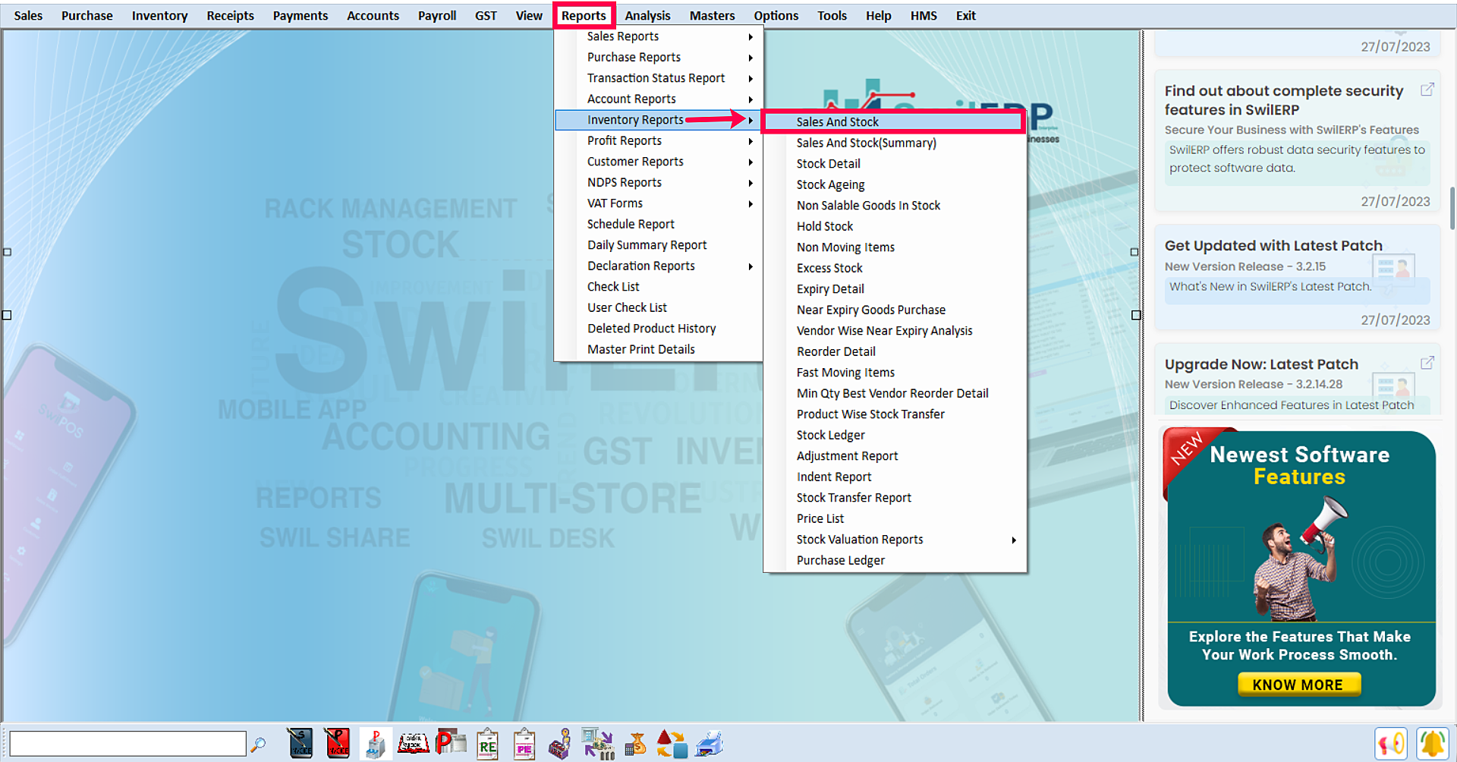
Task: Click the file cabinet with red P icon
Action: 375,744
